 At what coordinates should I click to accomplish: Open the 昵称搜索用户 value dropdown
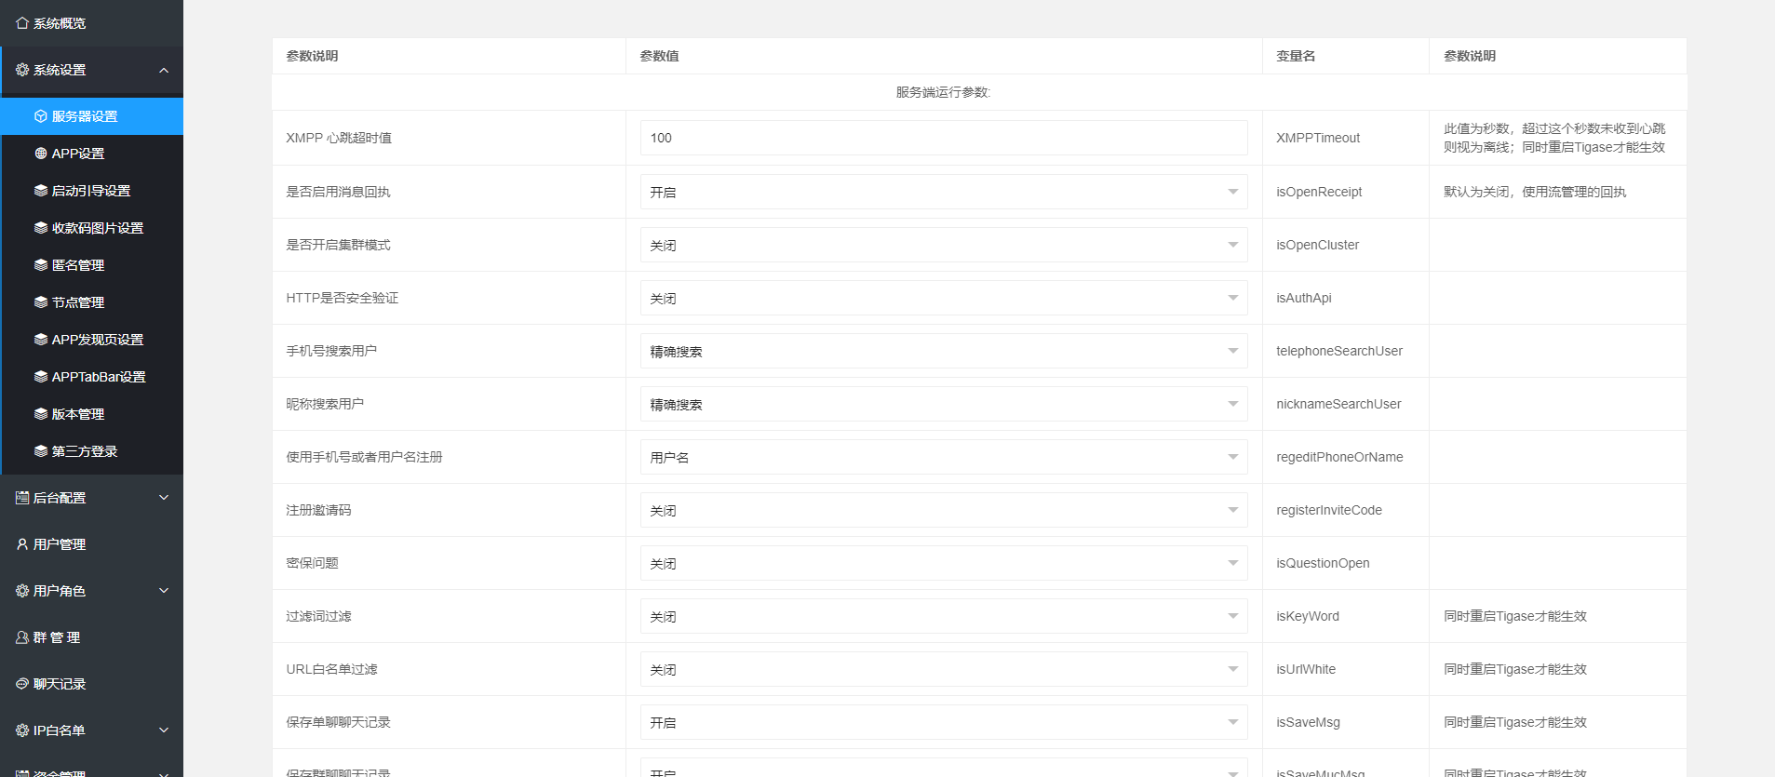click(x=944, y=404)
